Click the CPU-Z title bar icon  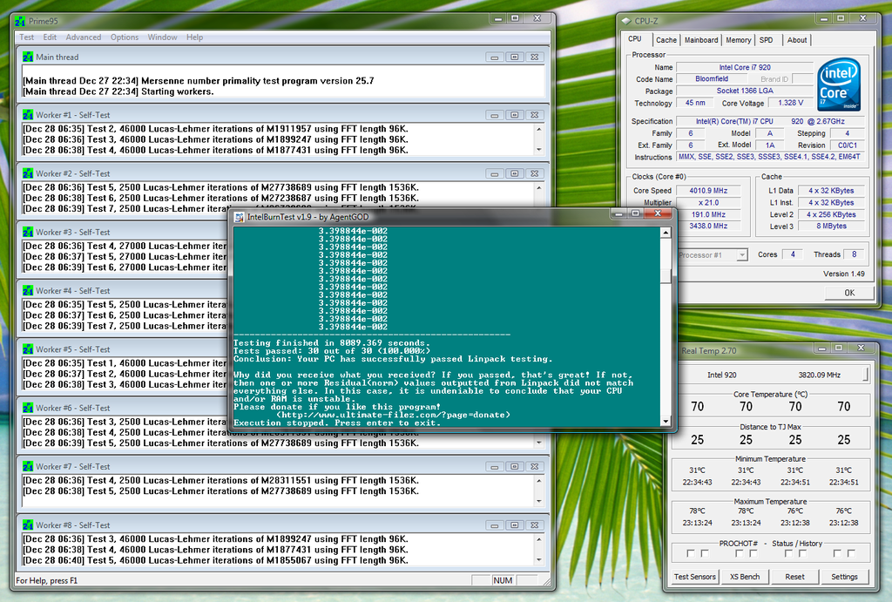(626, 21)
